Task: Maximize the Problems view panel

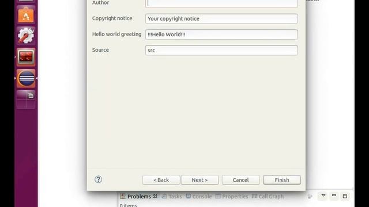Action: (x=345, y=196)
